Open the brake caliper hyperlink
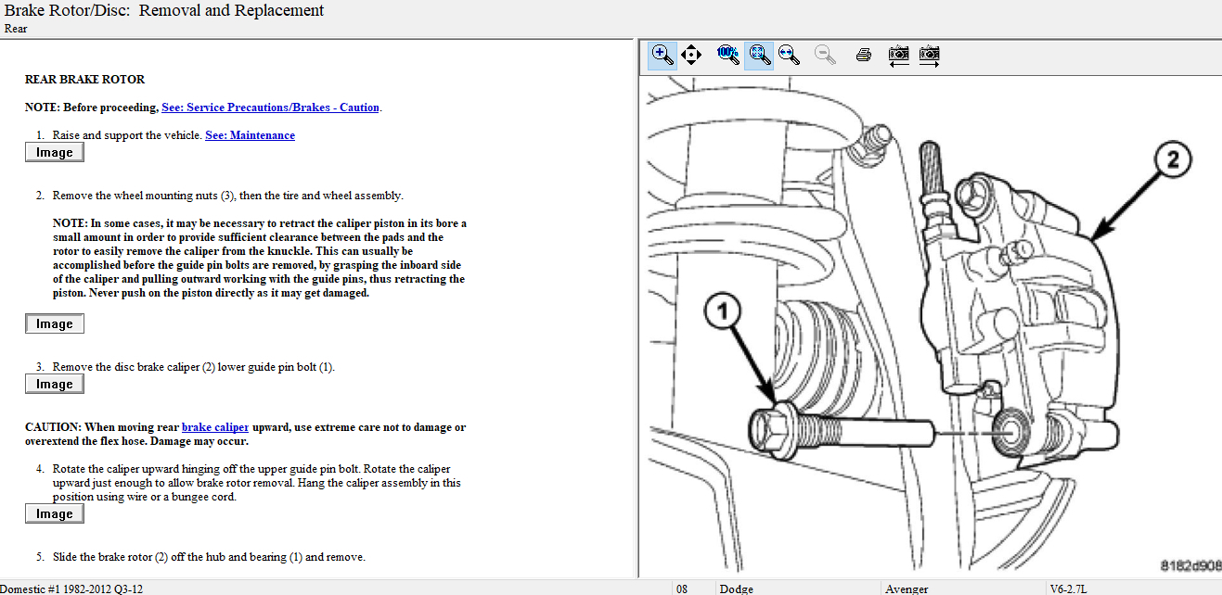 click(215, 427)
